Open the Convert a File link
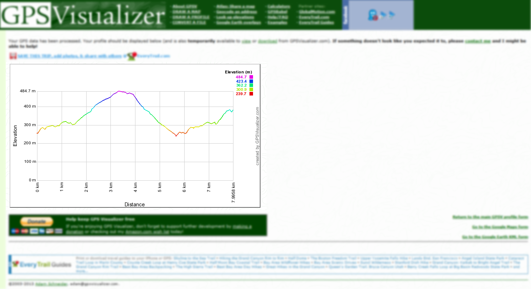531x289 pixels. click(190, 22)
